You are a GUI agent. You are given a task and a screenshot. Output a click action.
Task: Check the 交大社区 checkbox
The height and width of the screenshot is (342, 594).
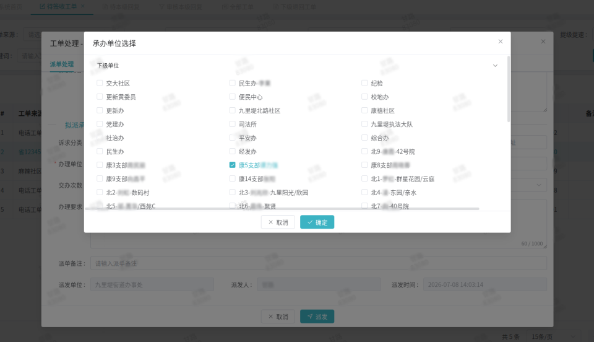[x=100, y=83]
